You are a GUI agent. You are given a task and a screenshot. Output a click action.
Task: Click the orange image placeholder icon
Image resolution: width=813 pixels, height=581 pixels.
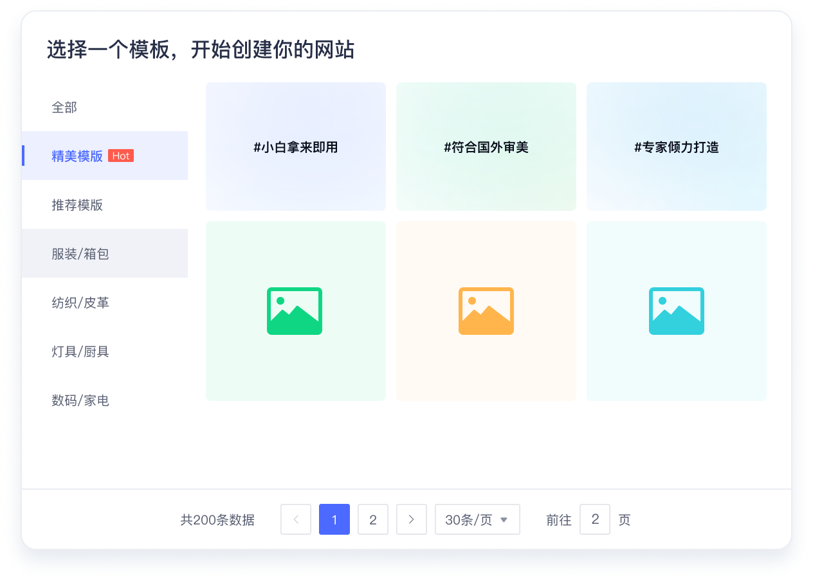point(486,311)
